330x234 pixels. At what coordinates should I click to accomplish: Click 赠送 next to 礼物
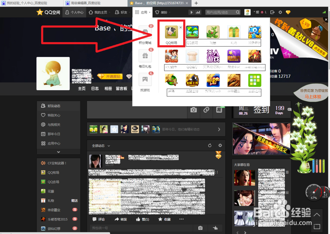pos(75,201)
